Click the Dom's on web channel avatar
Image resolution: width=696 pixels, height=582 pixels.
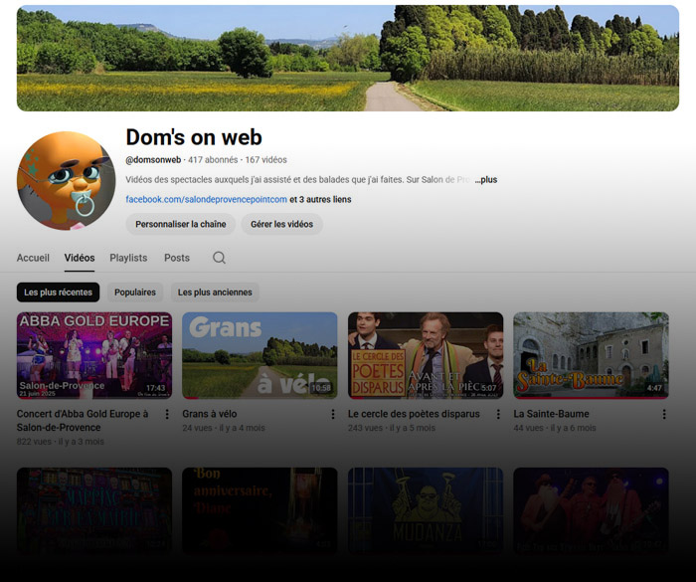pos(66,180)
